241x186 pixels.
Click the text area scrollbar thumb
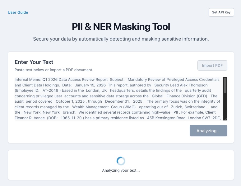[225, 86]
